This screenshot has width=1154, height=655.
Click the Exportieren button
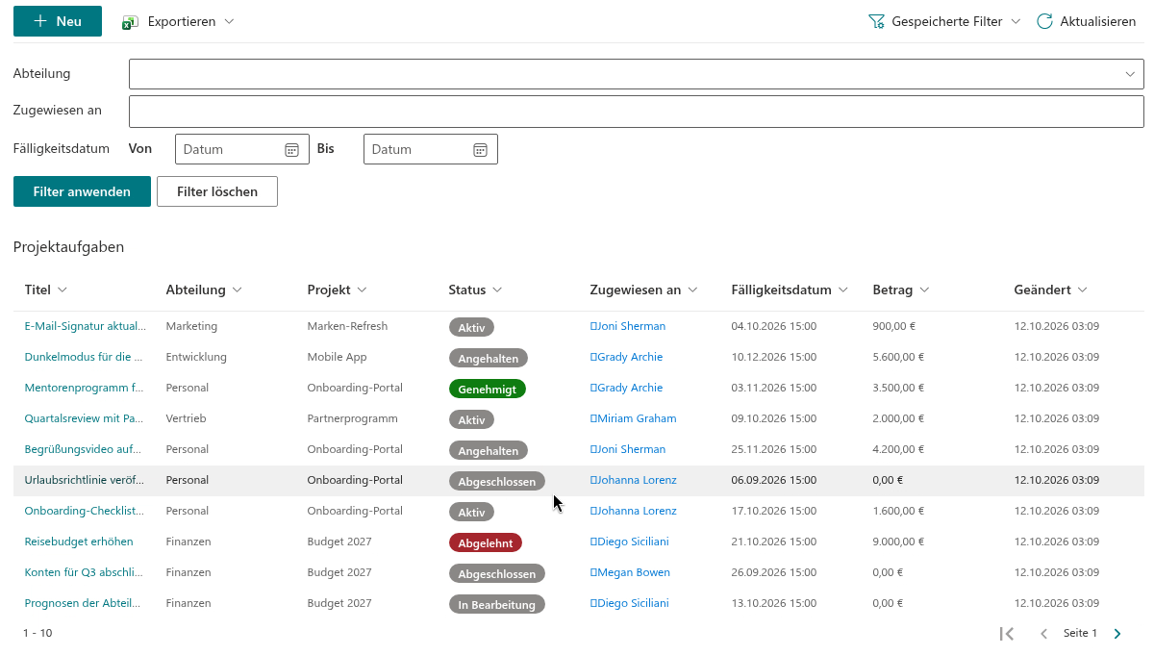click(x=178, y=21)
